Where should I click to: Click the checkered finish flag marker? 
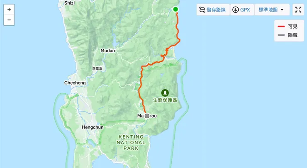tap(147, 116)
